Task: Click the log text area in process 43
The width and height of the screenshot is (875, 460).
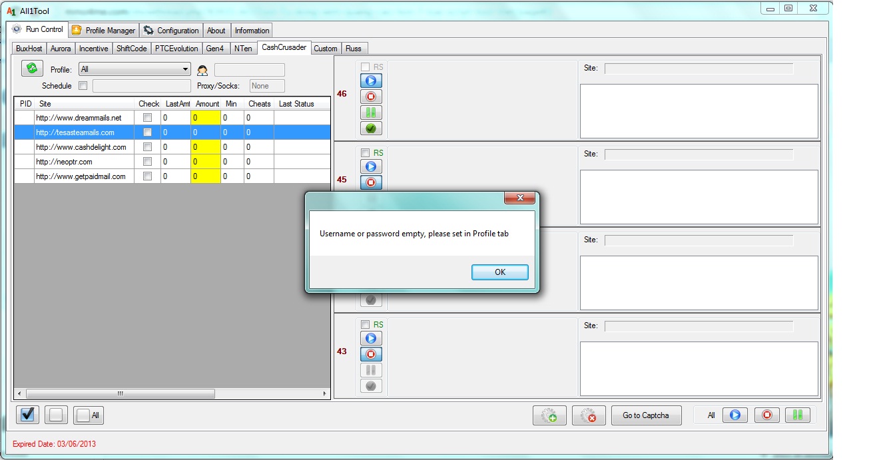Action: [699, 369]
